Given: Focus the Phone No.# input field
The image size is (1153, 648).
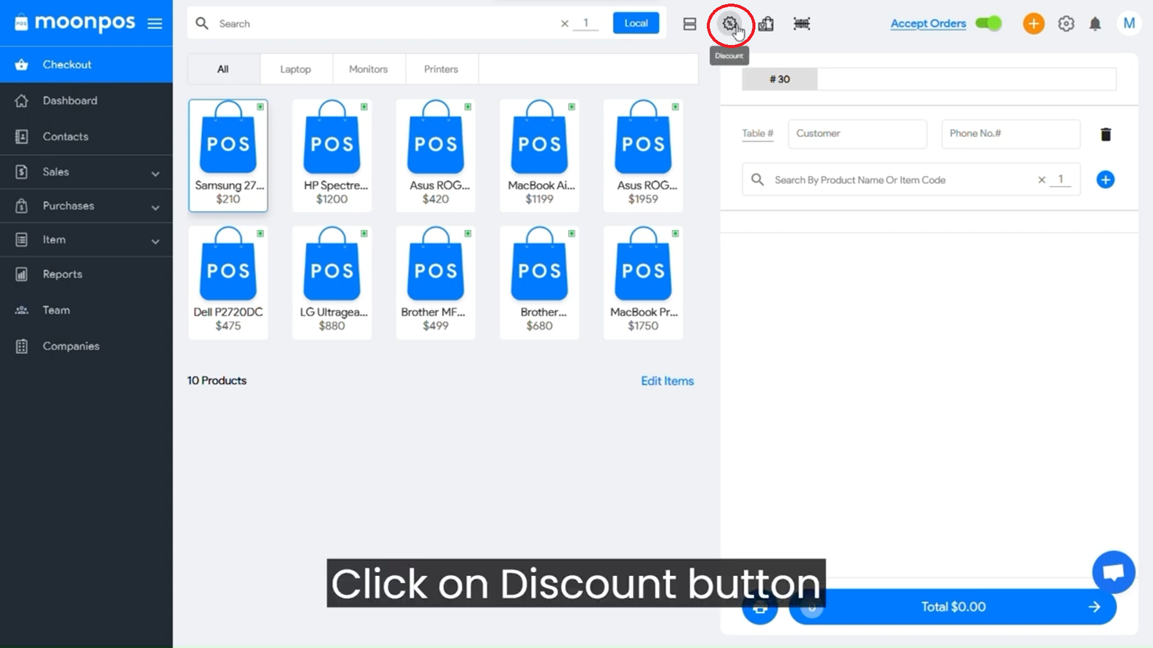Looking at the screenshot, I should 1011,134.
